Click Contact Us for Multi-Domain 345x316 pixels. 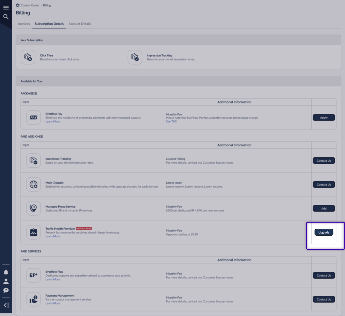[324, 185]
